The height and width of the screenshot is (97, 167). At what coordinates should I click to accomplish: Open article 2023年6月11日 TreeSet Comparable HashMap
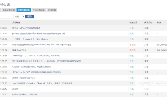tap(36, 56)
